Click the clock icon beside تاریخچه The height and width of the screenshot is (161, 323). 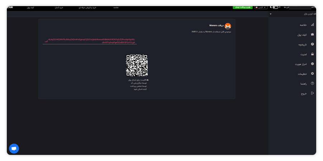312,44
